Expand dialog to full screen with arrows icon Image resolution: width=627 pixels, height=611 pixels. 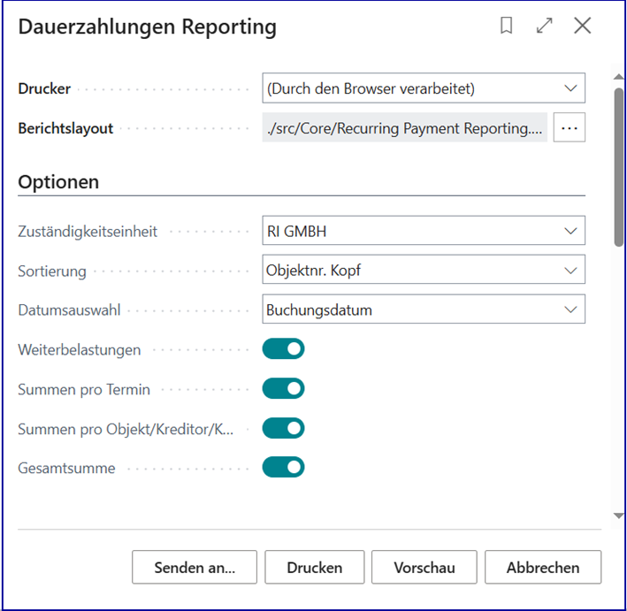544,27
